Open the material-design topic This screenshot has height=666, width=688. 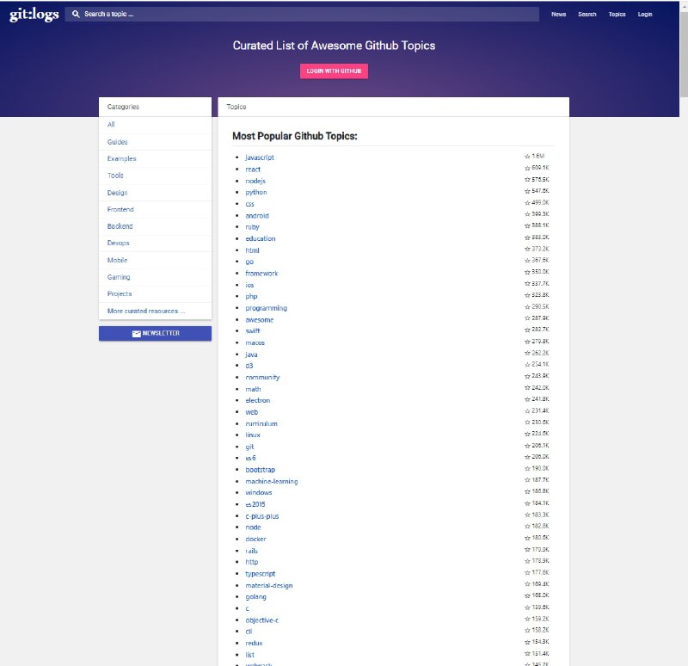pyautogui.click(x=269, y=586)
